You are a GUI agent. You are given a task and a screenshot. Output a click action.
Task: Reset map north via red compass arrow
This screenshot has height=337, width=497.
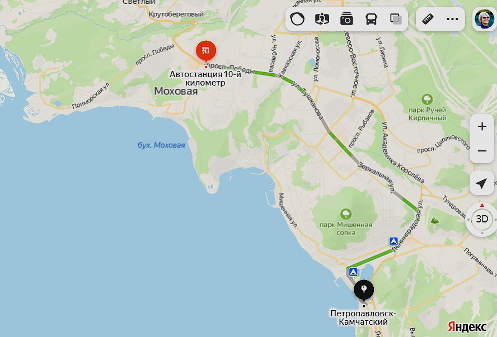point(482,205)
